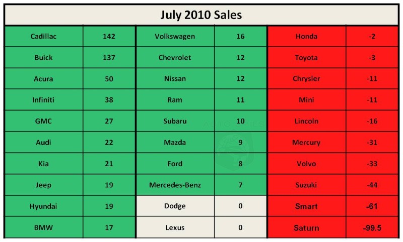The width and height of the screenshot is (403, 242).
Task: Click the Toyota brand cell
Action: tap(306, 58)
